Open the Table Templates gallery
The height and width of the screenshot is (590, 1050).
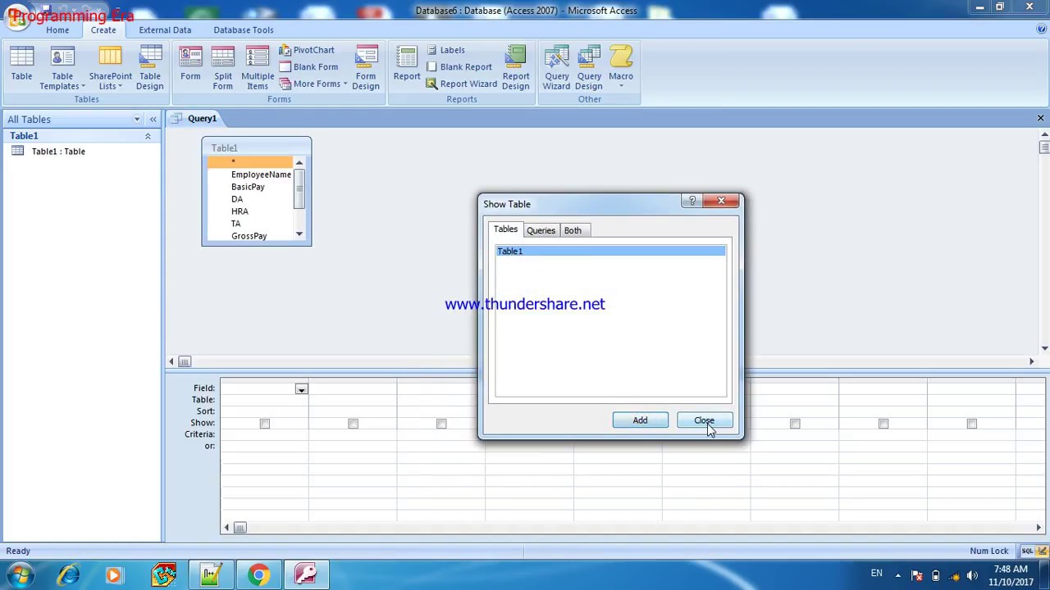click(x=62, y=66)
